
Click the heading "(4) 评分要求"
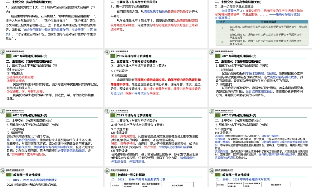[223, 133]
